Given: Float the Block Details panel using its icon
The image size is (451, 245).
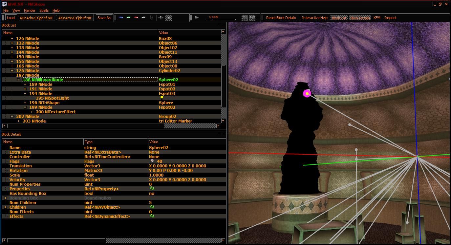Looking at the screenshot, I should click(x=219, y=134).
